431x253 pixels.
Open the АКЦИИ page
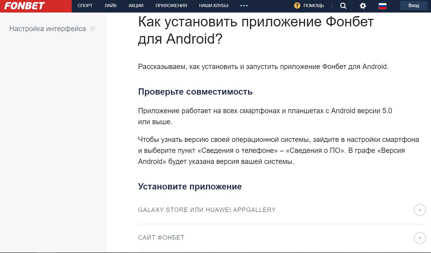coord(136,5)
